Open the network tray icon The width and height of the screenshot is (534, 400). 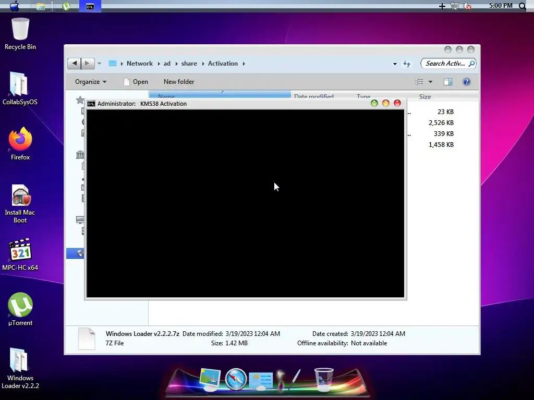455,6
